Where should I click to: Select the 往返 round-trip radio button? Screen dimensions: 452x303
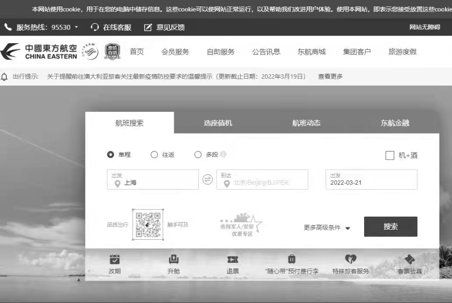point(154,155)
